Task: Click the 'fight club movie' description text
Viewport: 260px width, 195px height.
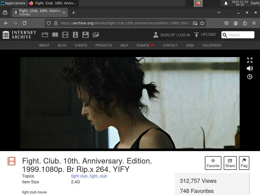Action: coord(34,192)
